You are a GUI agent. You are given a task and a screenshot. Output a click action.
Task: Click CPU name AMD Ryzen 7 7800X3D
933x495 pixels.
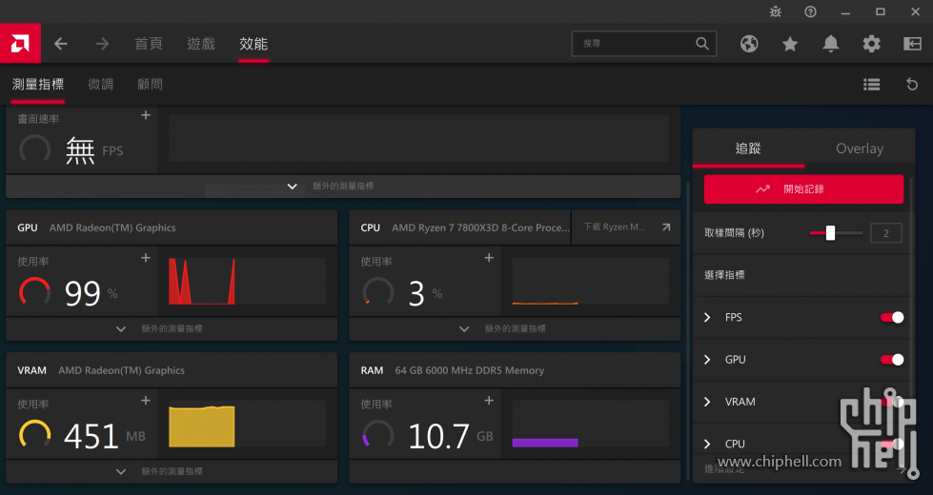(480, 228)
